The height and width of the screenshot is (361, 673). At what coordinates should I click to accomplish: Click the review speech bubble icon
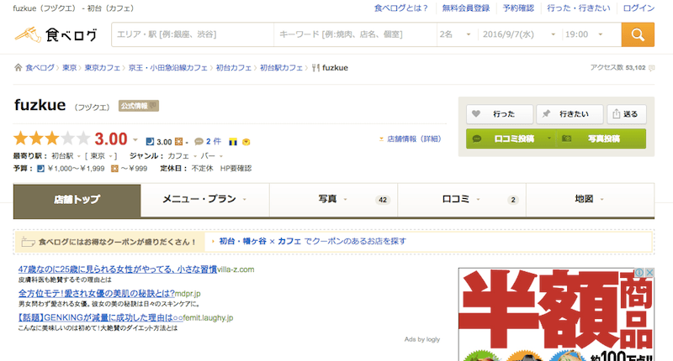tap(199, 141)
